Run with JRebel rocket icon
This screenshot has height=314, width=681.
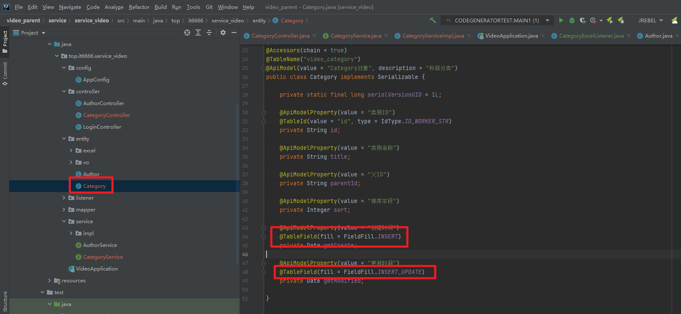click(610, 20)
